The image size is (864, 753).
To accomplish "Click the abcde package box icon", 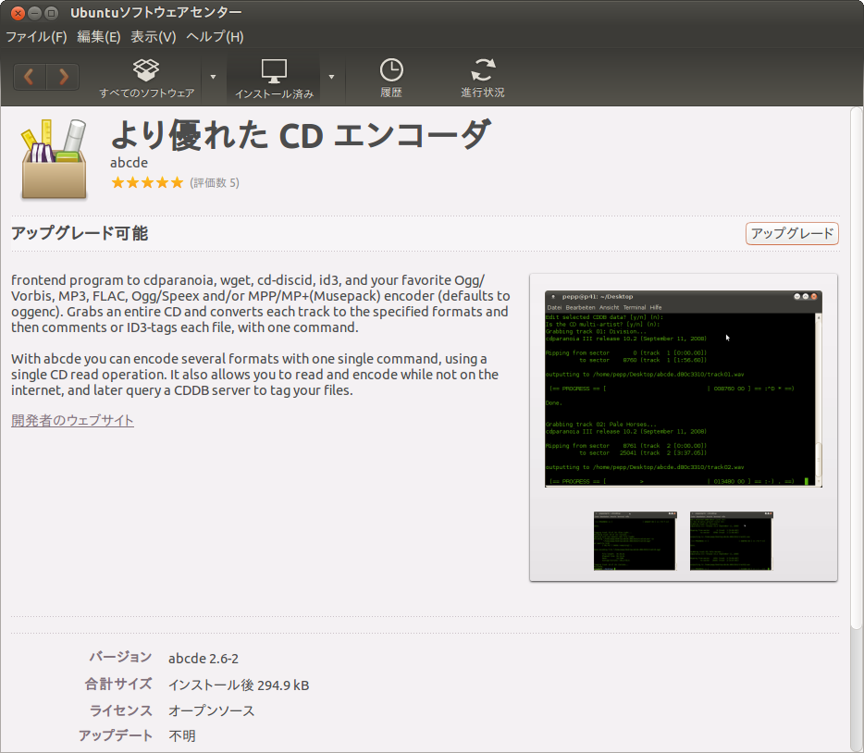I will [54, 159].
